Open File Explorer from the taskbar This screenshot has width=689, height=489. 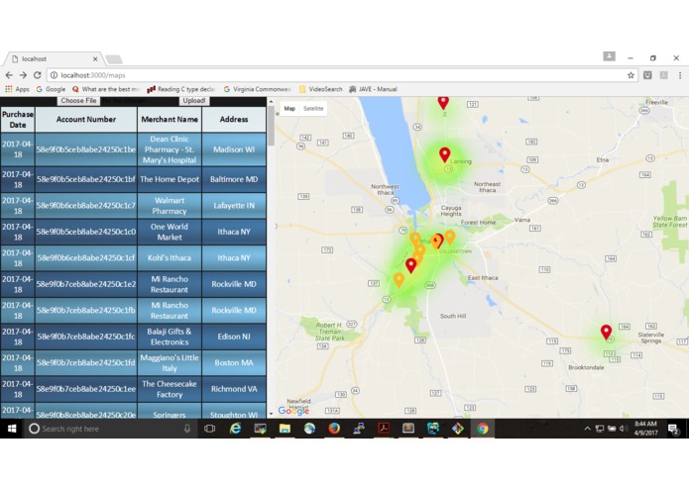285,429
